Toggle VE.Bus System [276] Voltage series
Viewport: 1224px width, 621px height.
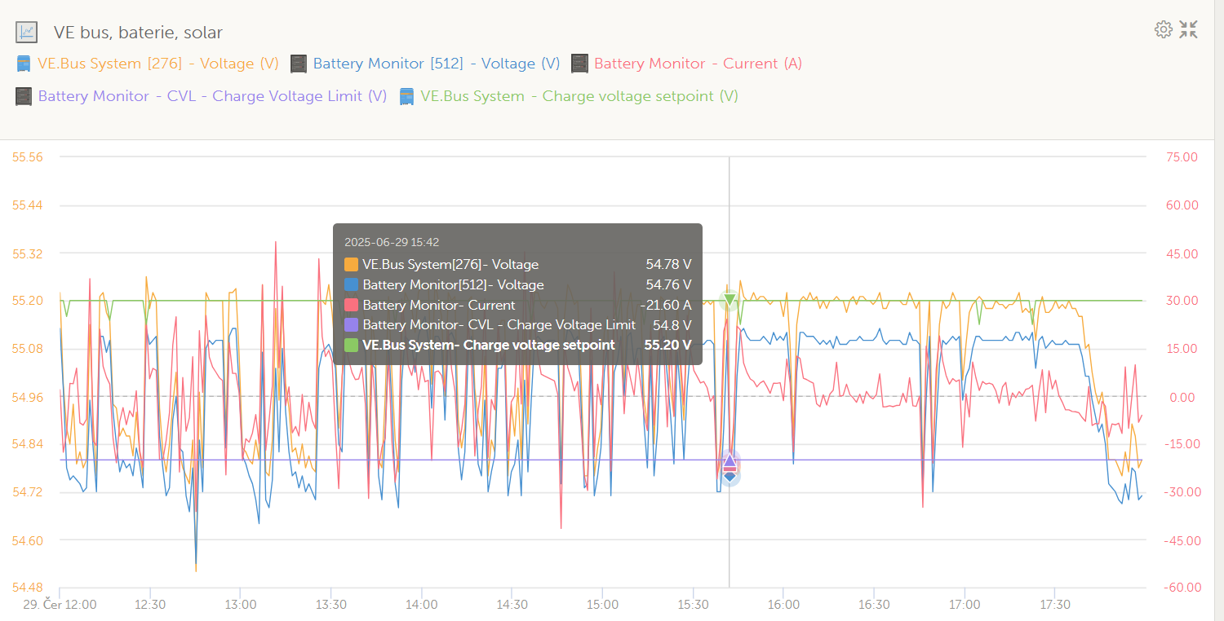click(x=158, y=64)
